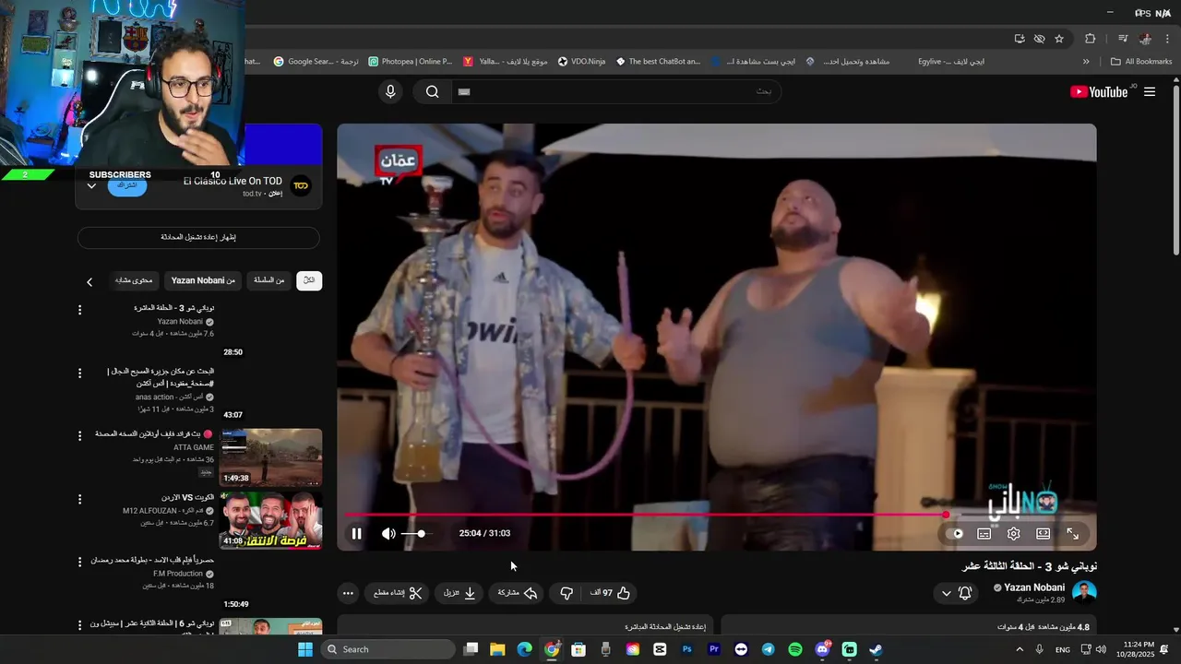
Task: Select the 'محتوى مشابه' filter chip
Action: click(134, 280)
